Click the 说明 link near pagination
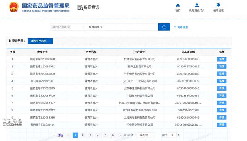Screen dimensions: 247x141 click(60, 135)
